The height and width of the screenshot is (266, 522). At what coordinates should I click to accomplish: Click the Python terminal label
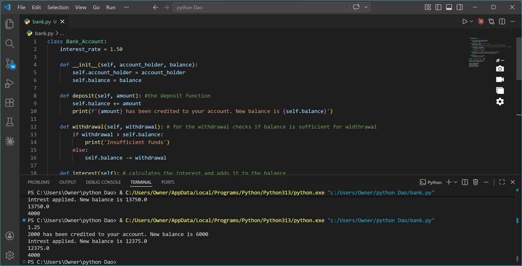[431, 182]
